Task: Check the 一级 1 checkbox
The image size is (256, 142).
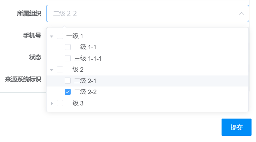Action: click(x=60, y=36)
